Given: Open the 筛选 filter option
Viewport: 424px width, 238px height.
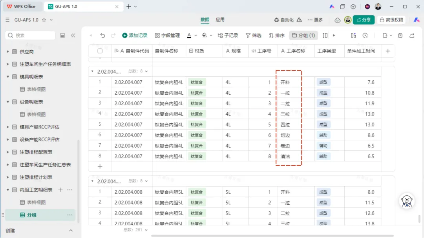Looking at the screenshot, I should pyautogui.click(x=253, y=35).
